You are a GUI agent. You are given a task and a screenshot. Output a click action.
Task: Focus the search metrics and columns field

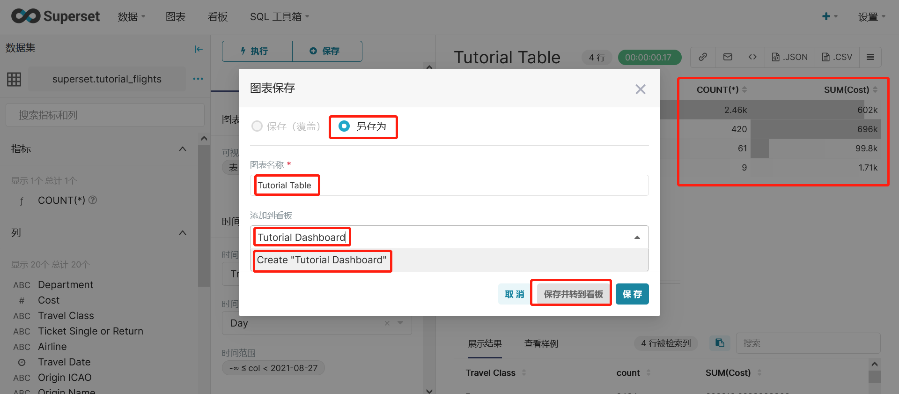[x=105, y=115]
